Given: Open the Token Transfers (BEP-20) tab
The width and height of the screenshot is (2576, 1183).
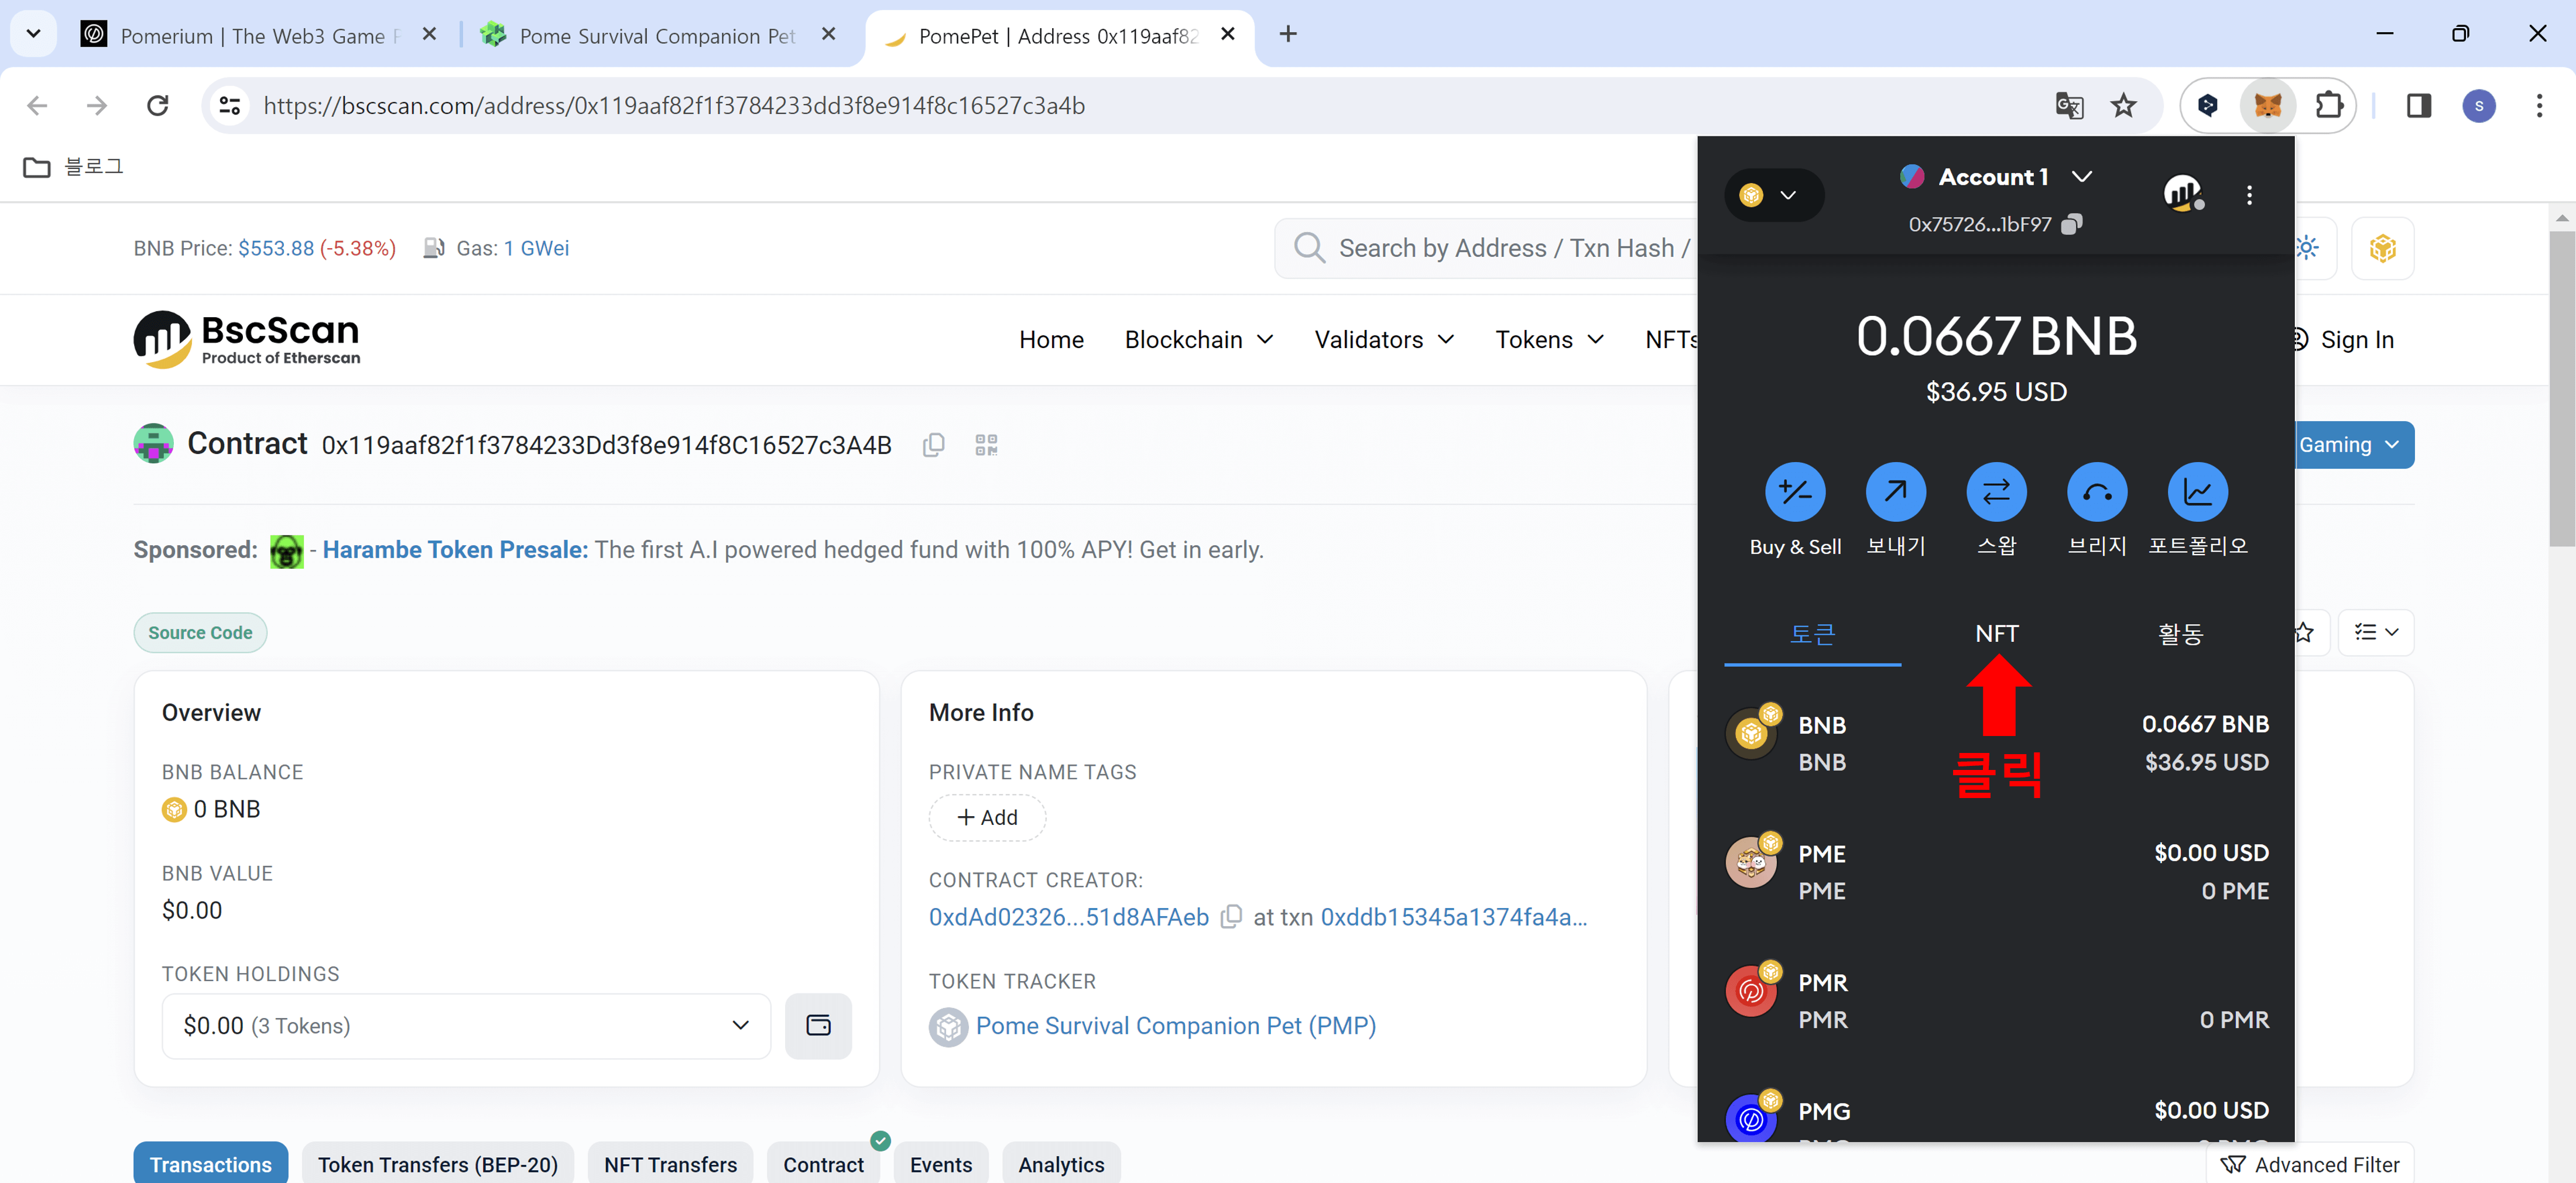Looking at the screenshot, I should pos(437,1164).
